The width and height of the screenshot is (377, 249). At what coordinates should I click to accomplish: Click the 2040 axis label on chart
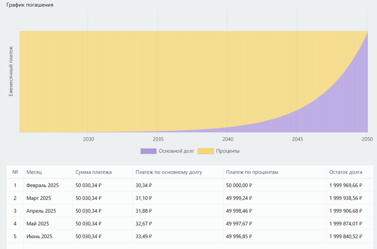pyautogui.click(x=228, y=139)
